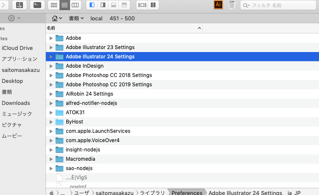Switch to icon grid view
Screen dimensions: 319x195
(54, 5)
